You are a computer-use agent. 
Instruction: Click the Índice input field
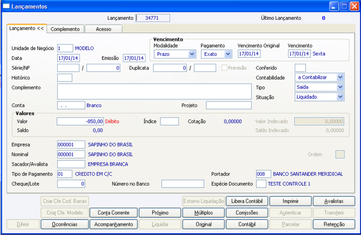click(x=170, y=121)
